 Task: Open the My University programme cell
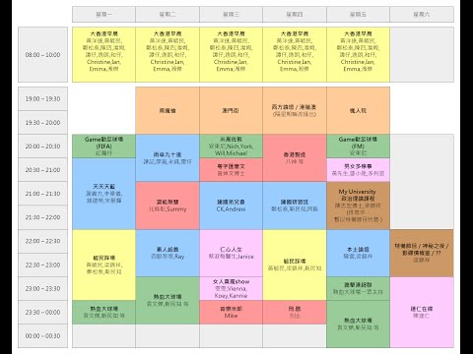(358, 206)
